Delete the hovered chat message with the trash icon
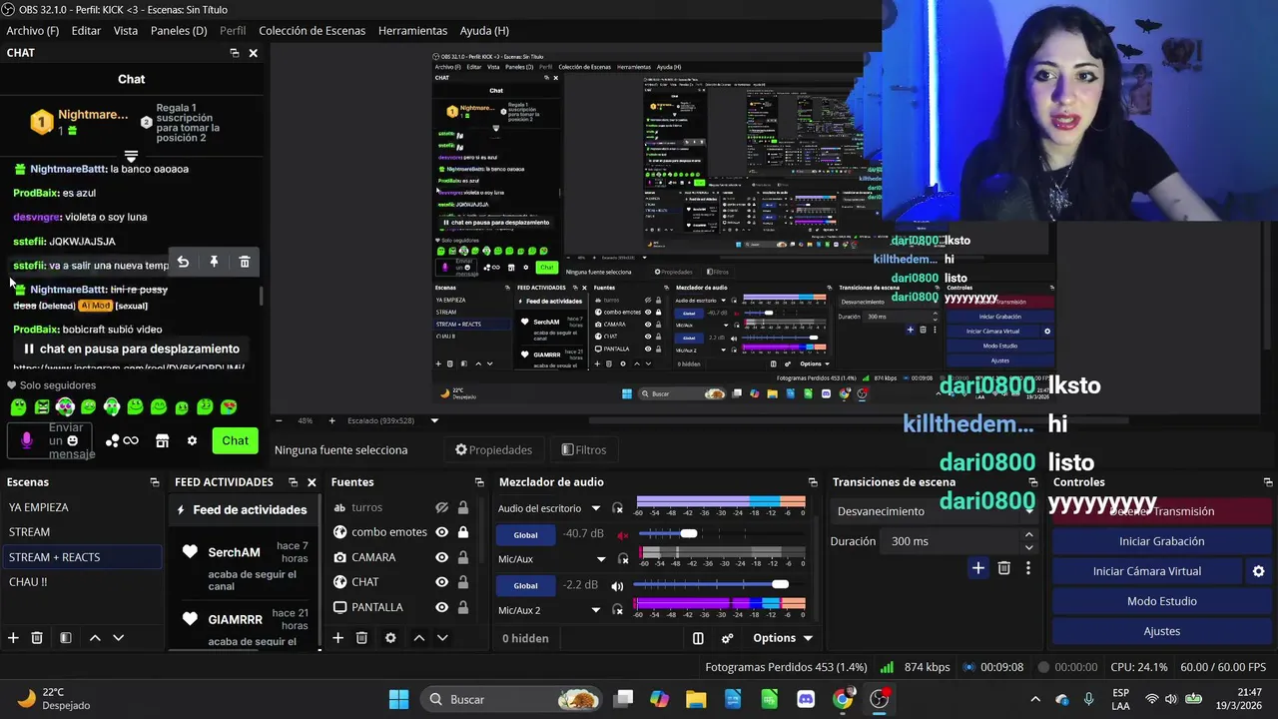Viewport: 1278px width, 719px height. 245,262
